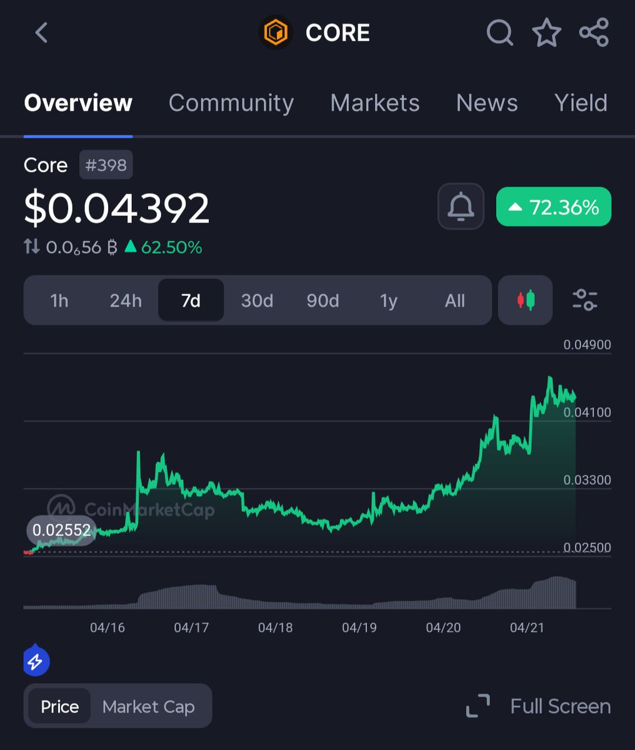The image size is (635, 750).
Task: Open search for other cryptocurrencies
Action: pyautogui.click(x=499, y=34)
